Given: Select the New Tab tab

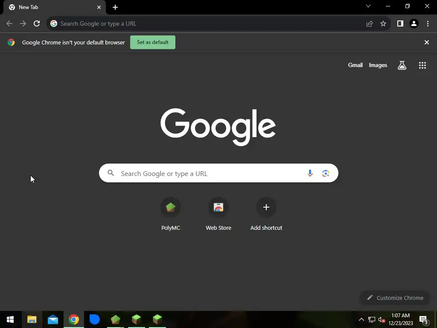Looking at the screenshot, I should 55,7.
